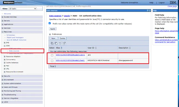
Task: Expand the Preferences section
Action: coord(50,34)
